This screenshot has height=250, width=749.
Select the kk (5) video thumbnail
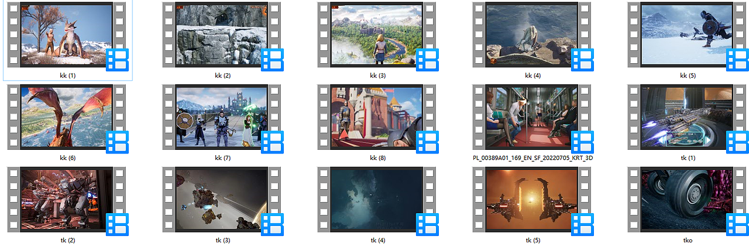[x=687, y=35]
